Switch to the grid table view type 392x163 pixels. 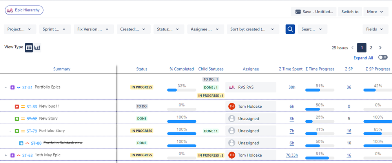pos(29,47)
